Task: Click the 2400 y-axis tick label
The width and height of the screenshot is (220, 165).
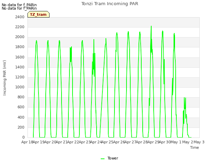Action: click(x=20, y=17)
